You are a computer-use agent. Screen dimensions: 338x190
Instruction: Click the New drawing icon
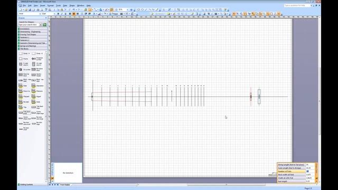[21, 9]
